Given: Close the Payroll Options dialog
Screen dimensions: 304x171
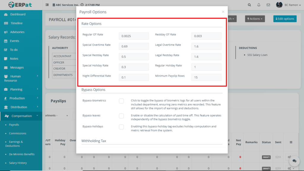Looking at the screenshot, I should pyautogui.click(x=223, y=12).
